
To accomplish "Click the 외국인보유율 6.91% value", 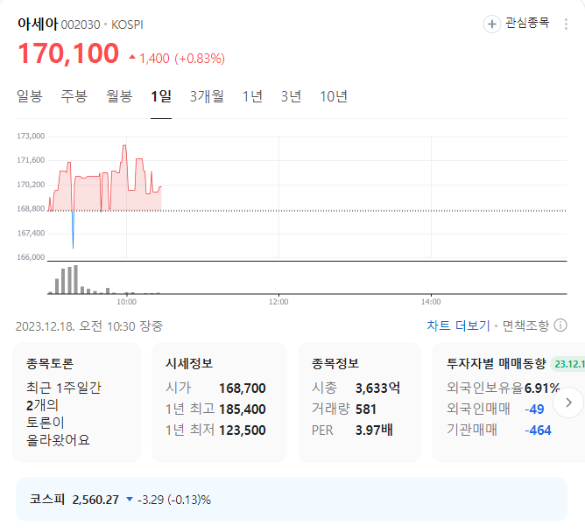I will (x=542, y=388).
